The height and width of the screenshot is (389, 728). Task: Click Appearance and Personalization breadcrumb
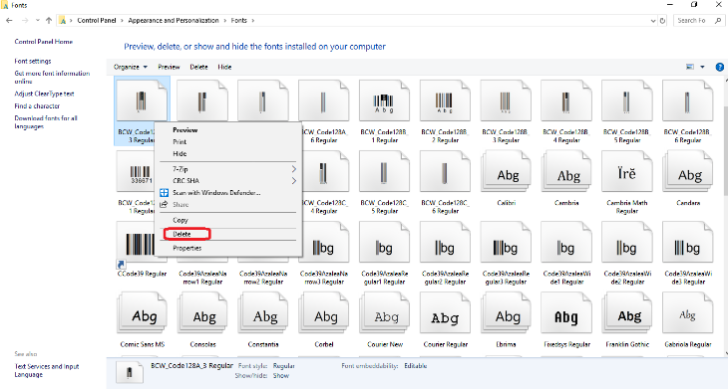[174, 20]
